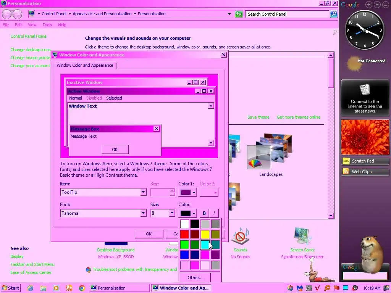The width and height of the screenshot is (391, 293).
Task: Open the Color 1 dropdown arrow
Action: pos(194,192)
